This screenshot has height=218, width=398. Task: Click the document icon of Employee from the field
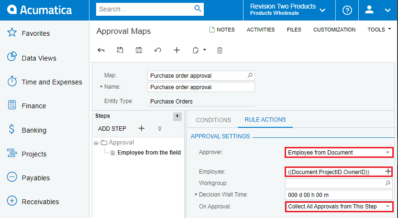pyautogui.click(x=113, y=153)
